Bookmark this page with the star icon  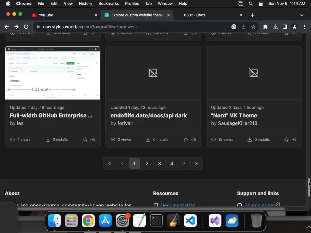point(253,27)
